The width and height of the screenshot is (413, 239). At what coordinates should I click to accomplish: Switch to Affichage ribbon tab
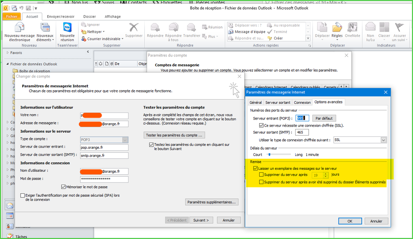(113, 16)
